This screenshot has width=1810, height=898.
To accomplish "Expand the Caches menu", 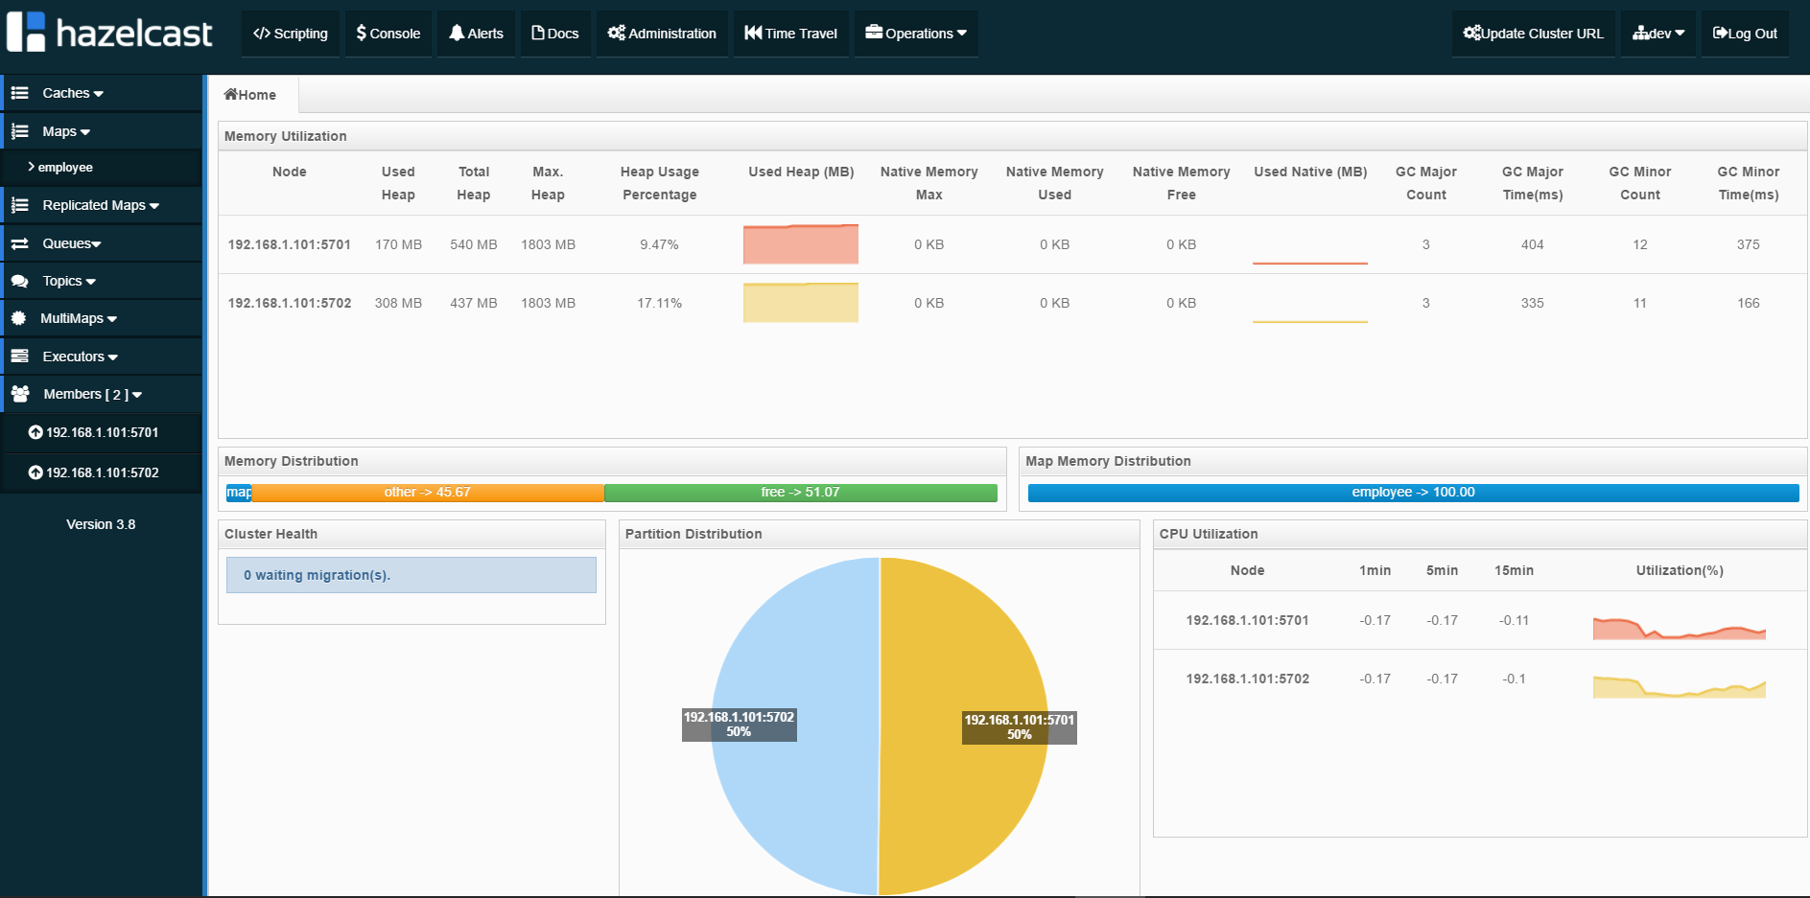I will tap(102, 93).
